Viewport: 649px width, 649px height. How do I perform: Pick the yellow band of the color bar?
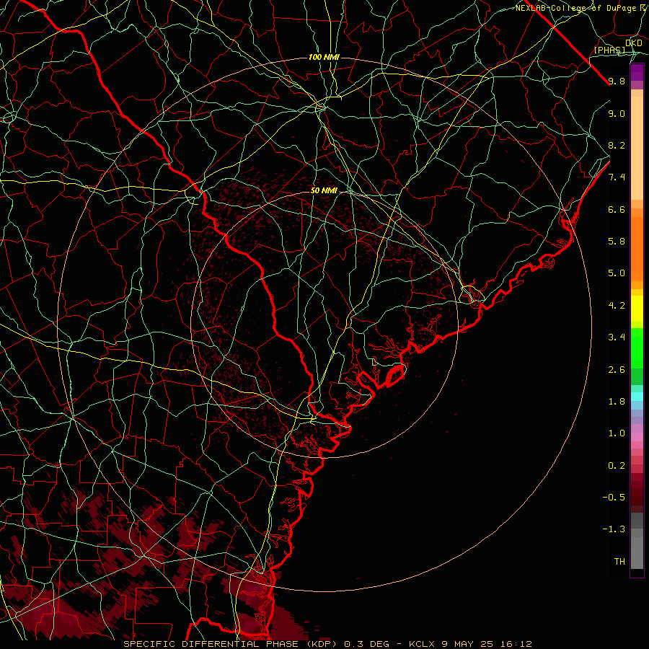coord(637,309)
